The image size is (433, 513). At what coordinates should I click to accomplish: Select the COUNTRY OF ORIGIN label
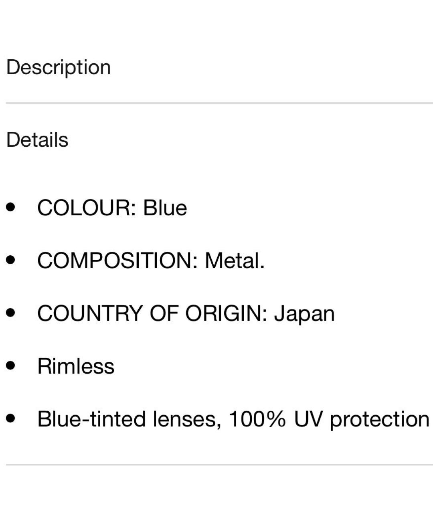pyautogui.click(x=152, y=313)
